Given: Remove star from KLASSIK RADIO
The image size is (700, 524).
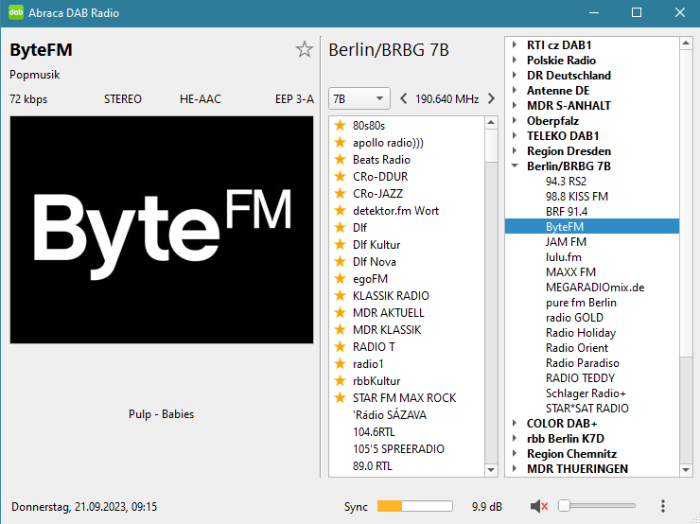Looking at the screenshot, I should pos(341,295).
